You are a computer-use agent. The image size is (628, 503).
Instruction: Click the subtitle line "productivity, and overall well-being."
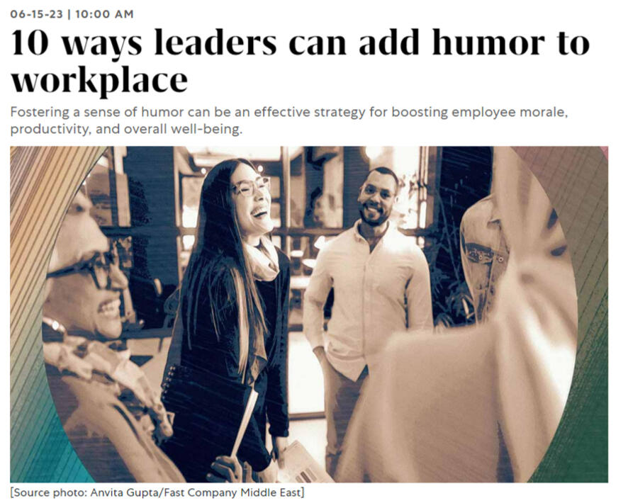click(127, 130)
